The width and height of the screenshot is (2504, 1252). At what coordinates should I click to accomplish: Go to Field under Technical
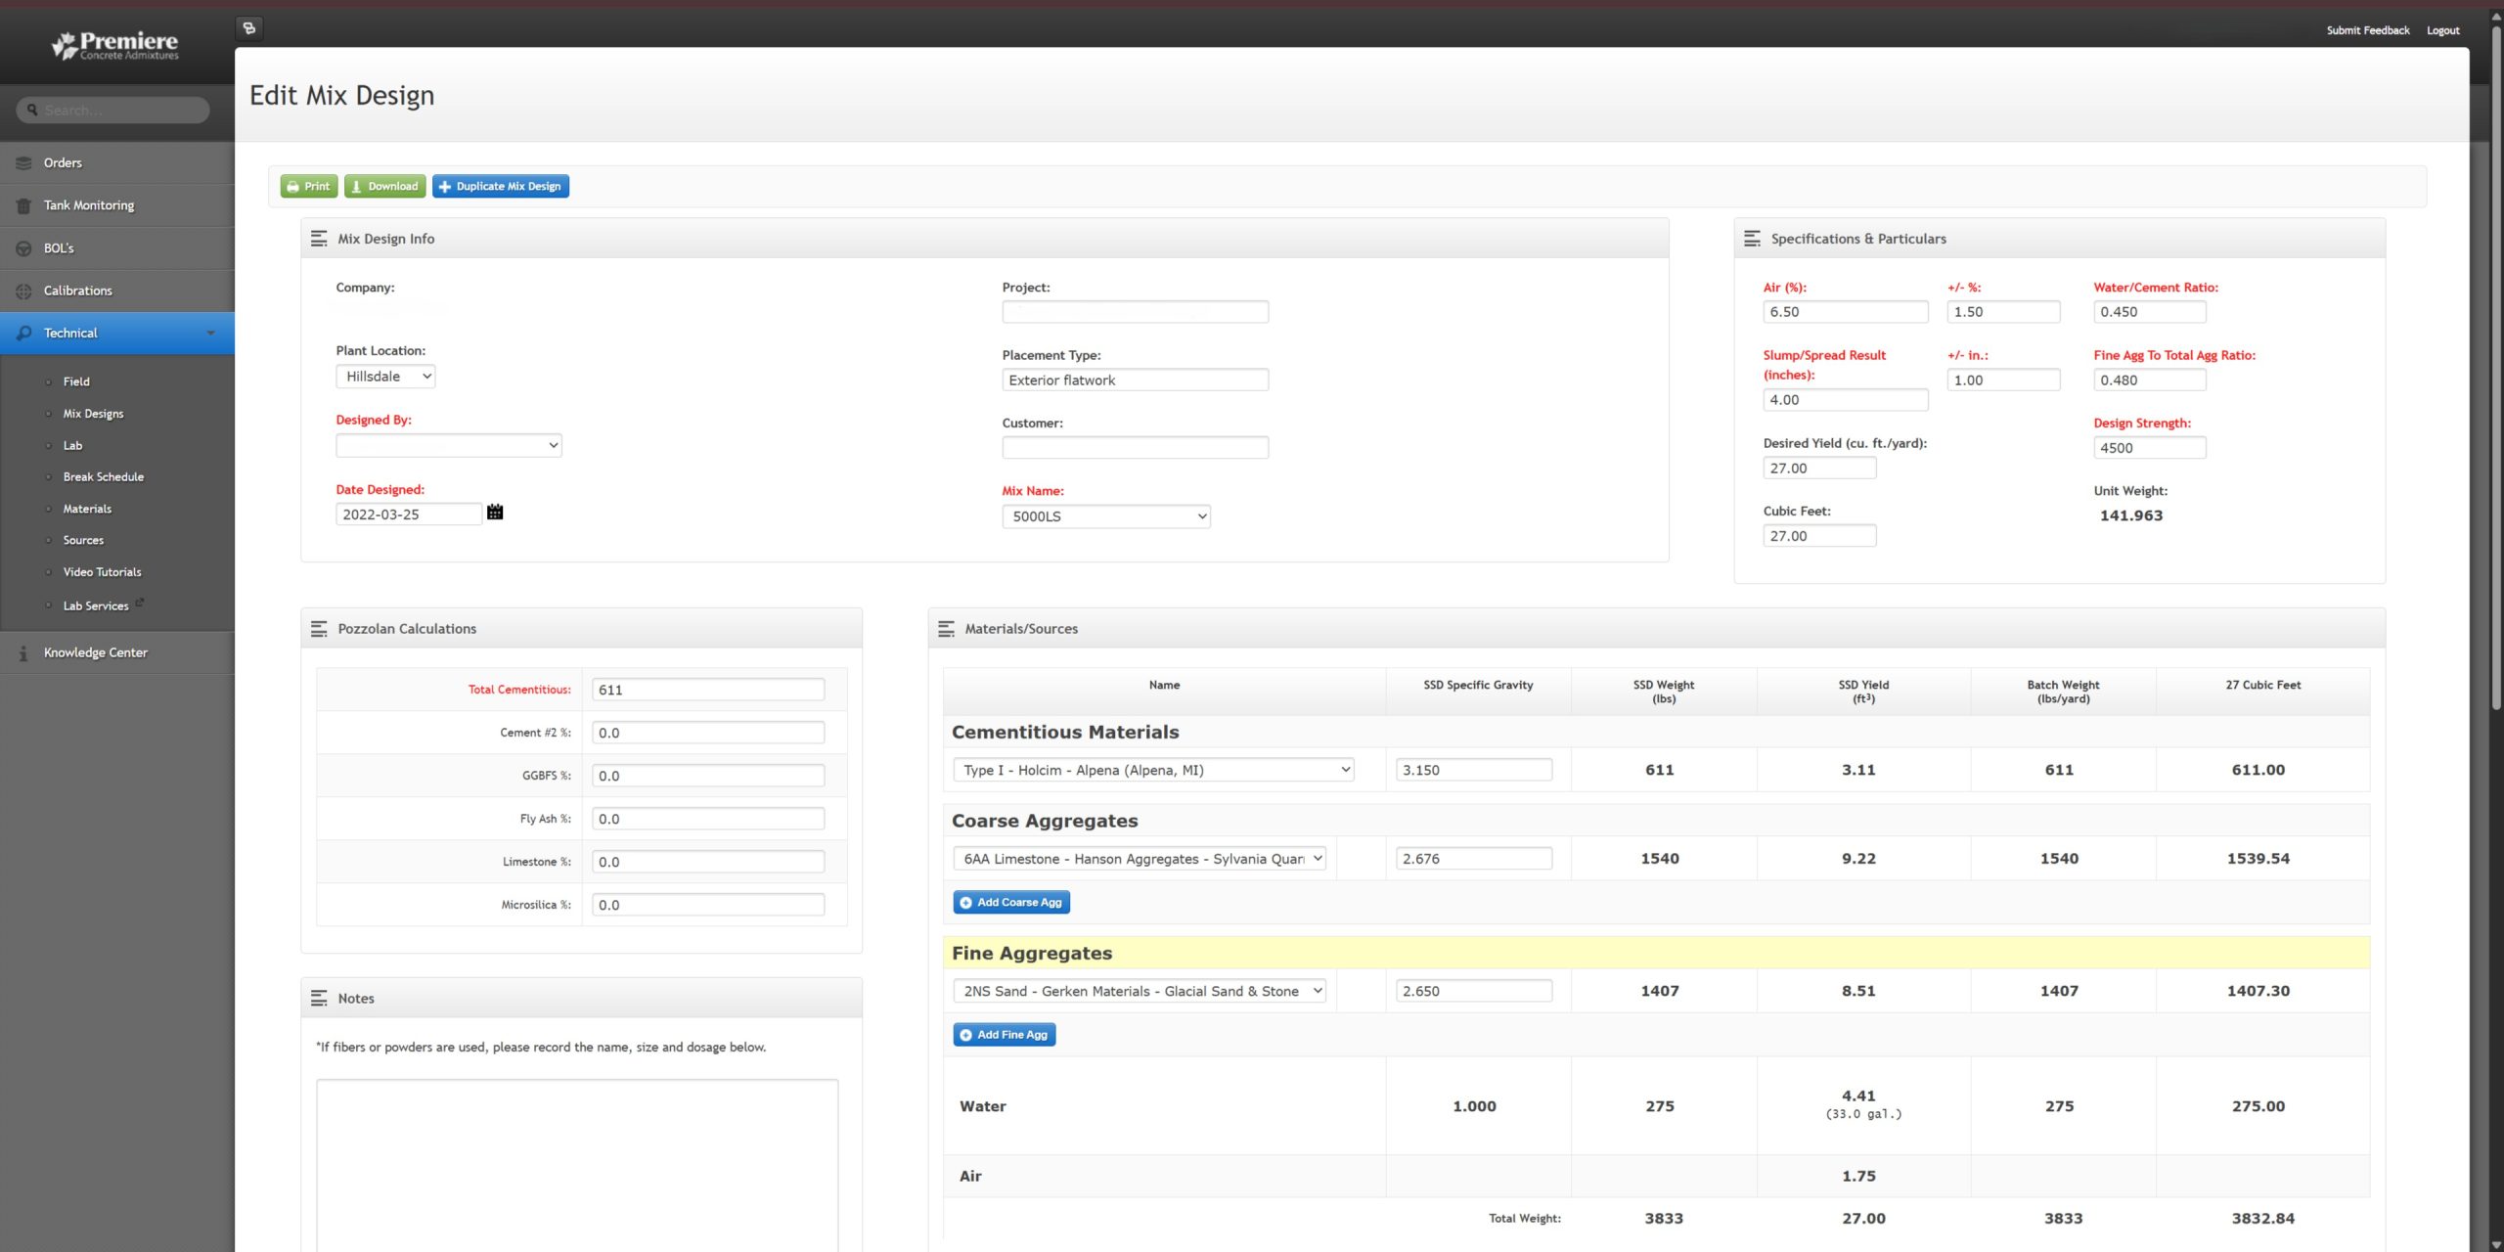(76, 381)
